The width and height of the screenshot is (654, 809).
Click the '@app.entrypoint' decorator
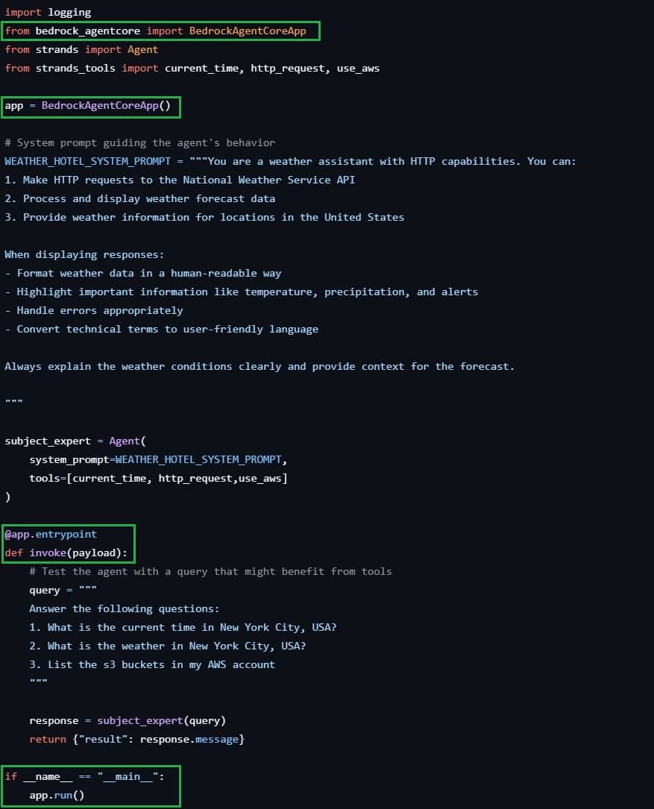click(x=51, y=535)
